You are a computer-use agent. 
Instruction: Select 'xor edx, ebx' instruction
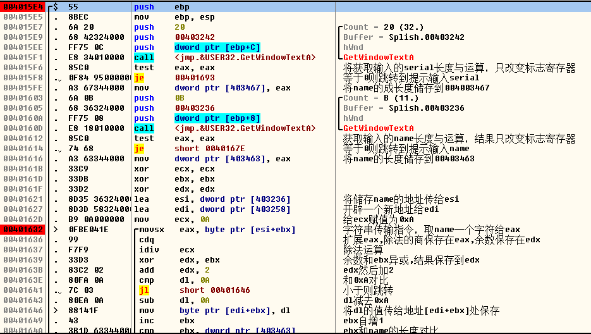pos(180,260)
